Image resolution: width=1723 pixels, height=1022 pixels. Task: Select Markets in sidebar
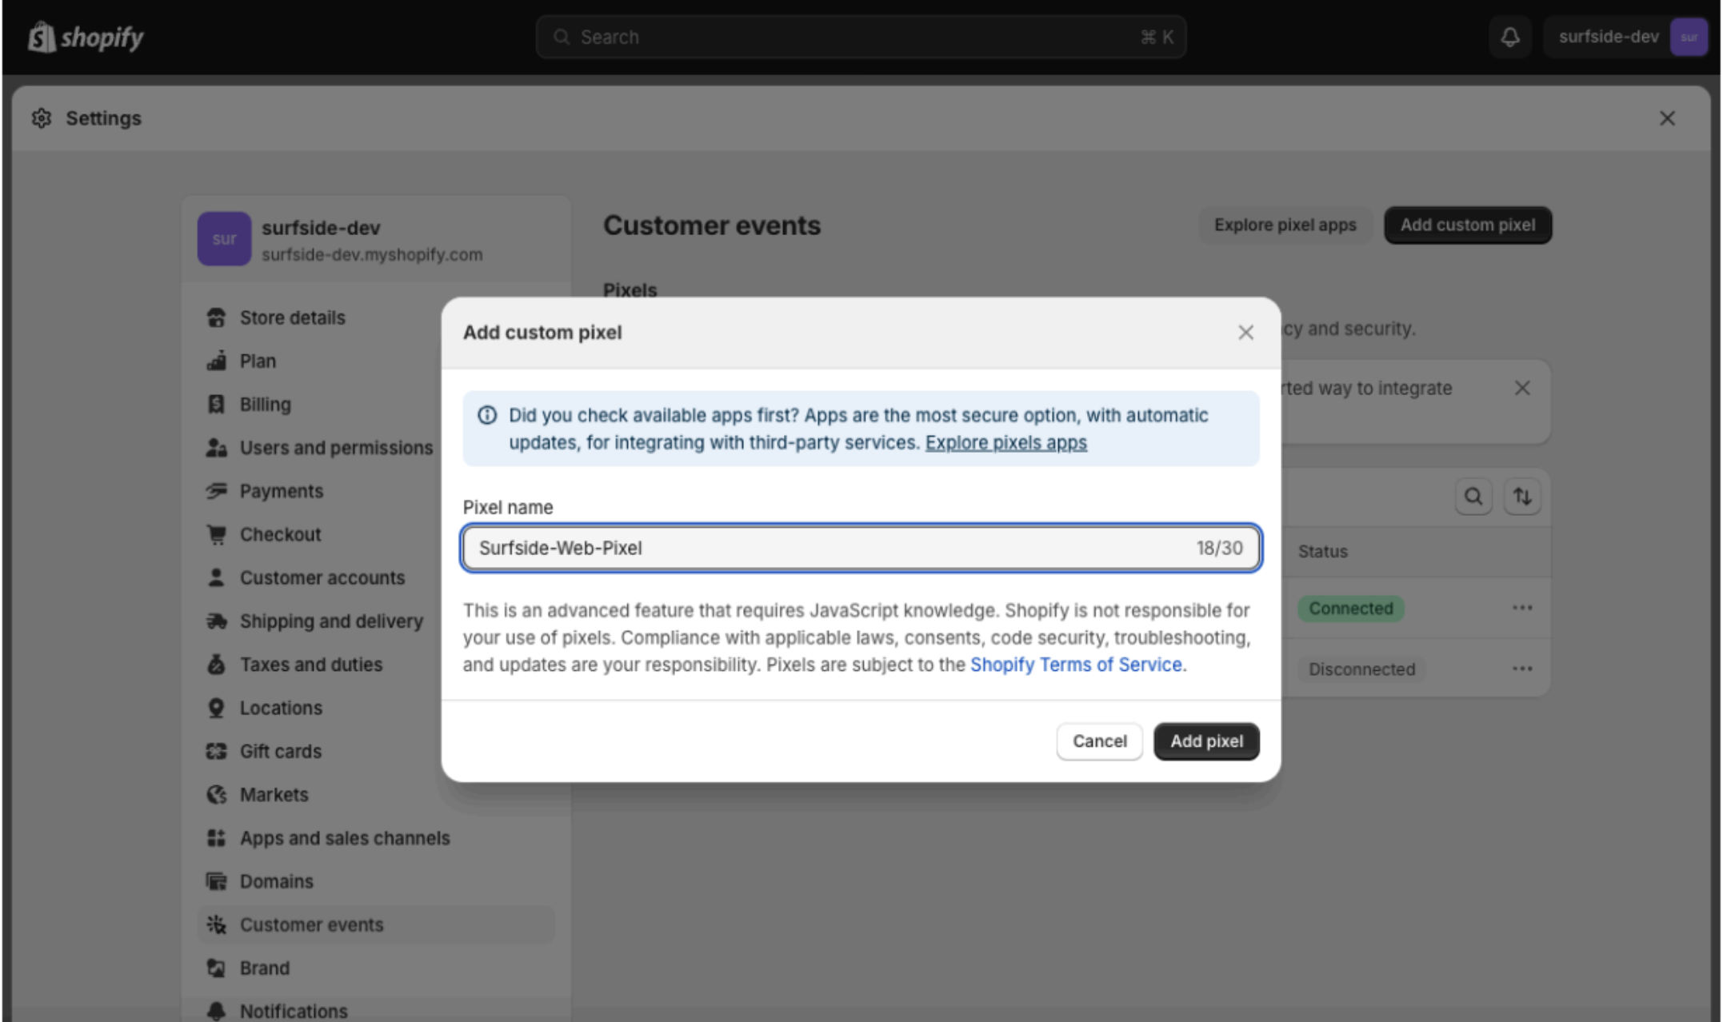coord(274,795)
